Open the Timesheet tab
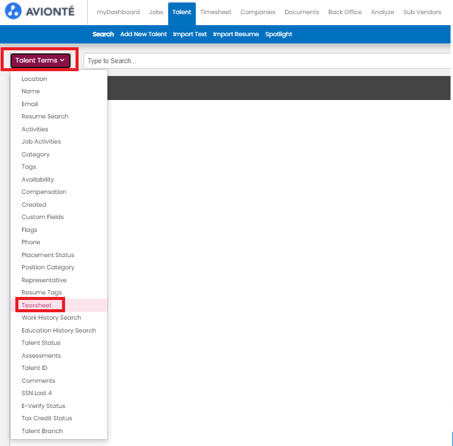The image size is (453, 446). click(x=216, y=12)
